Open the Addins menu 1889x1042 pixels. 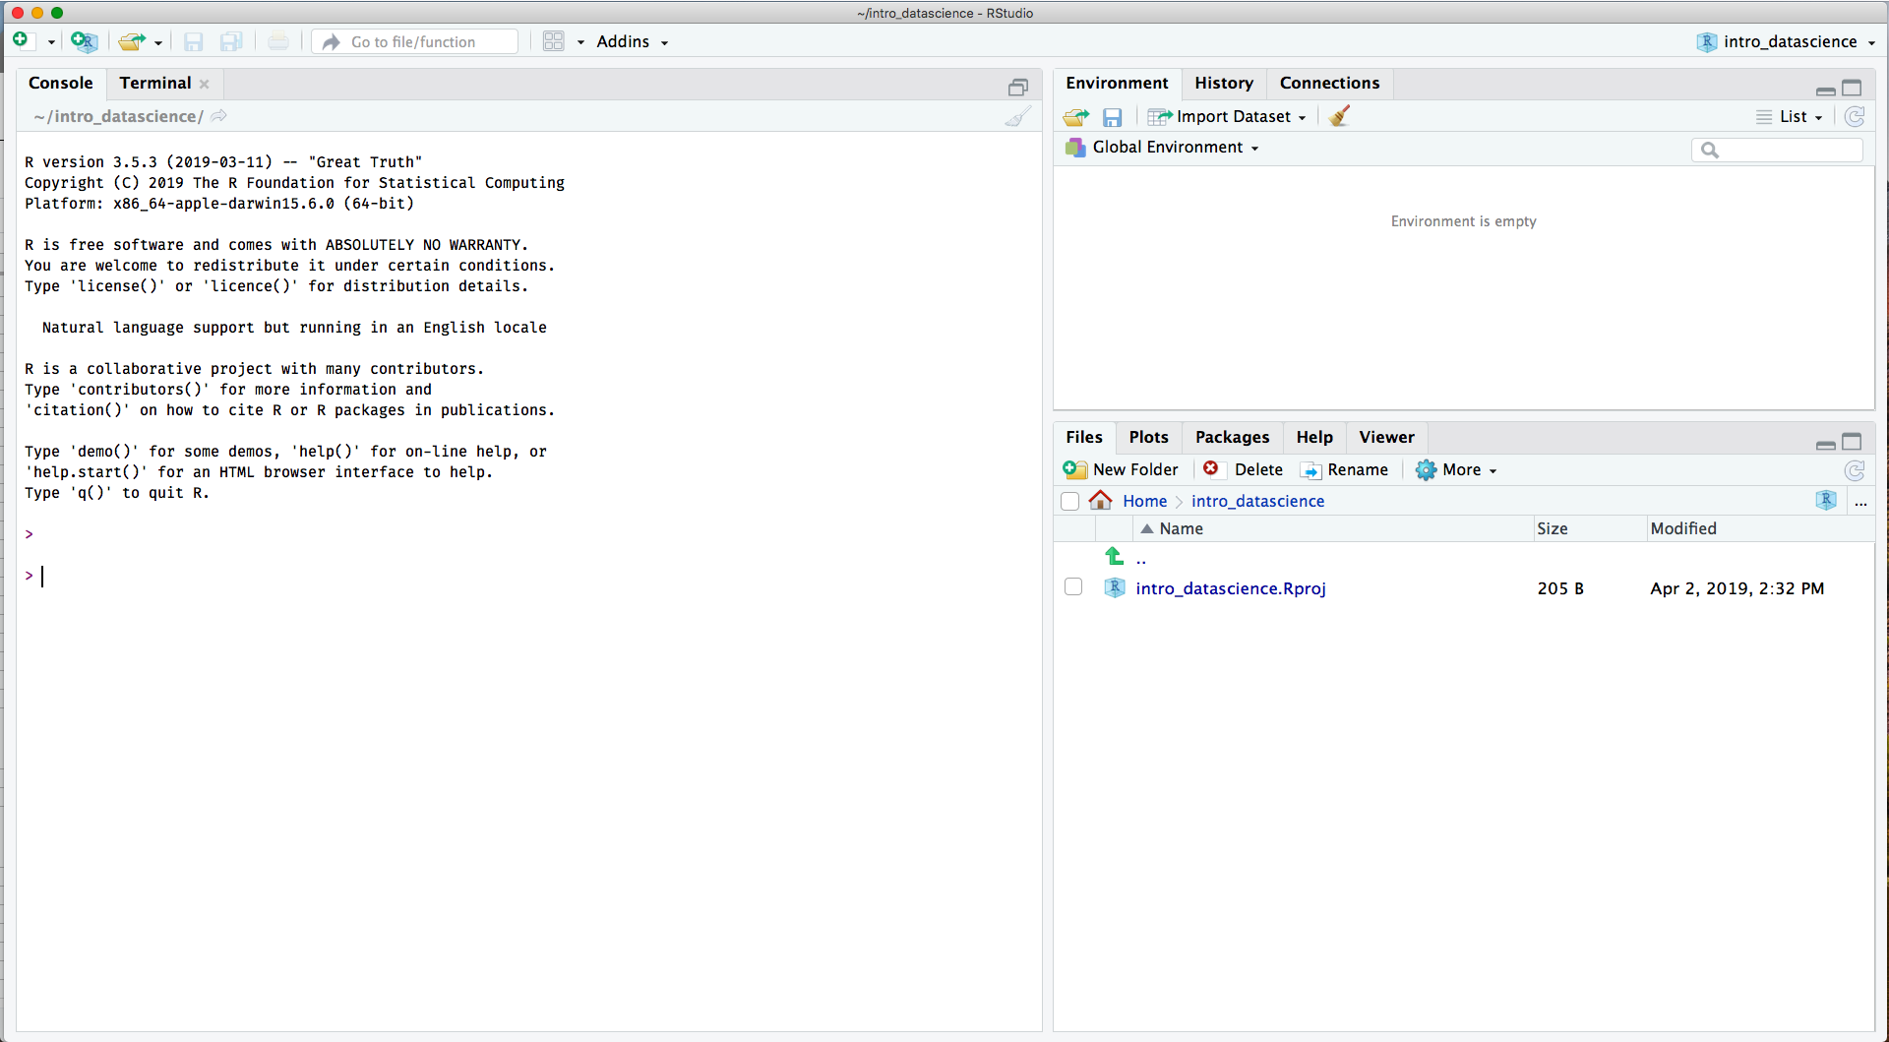632,41
